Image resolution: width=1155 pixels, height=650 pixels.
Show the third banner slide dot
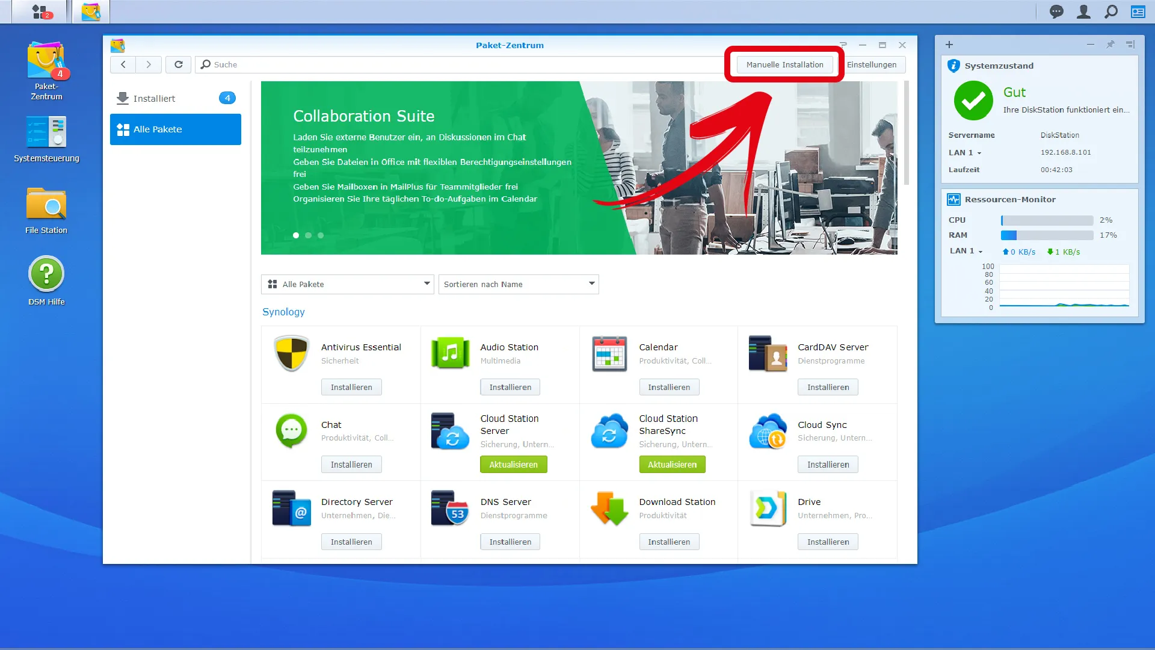tap(321, 235)
